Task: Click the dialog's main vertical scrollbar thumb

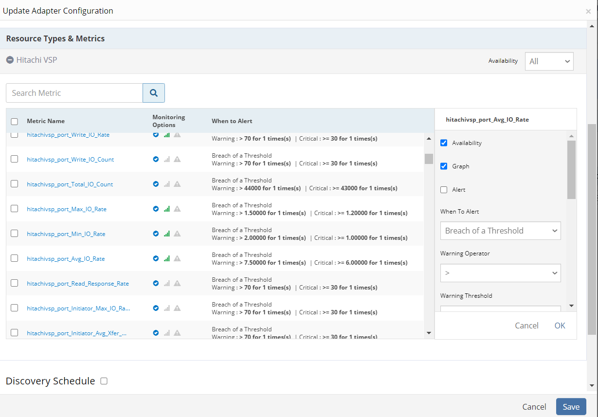Action: [592, 229]
